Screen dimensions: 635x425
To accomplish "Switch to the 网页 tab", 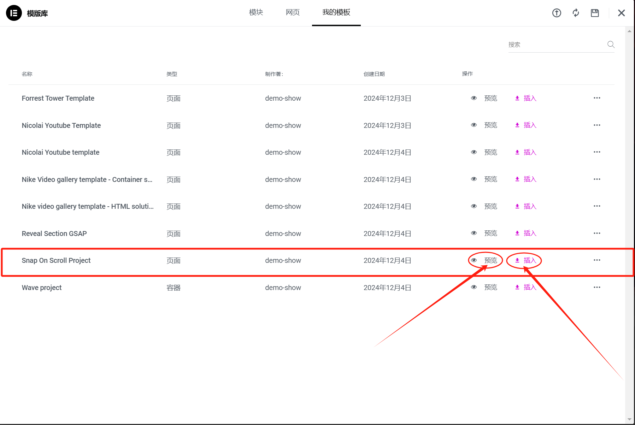I will [x=292, y=12].
